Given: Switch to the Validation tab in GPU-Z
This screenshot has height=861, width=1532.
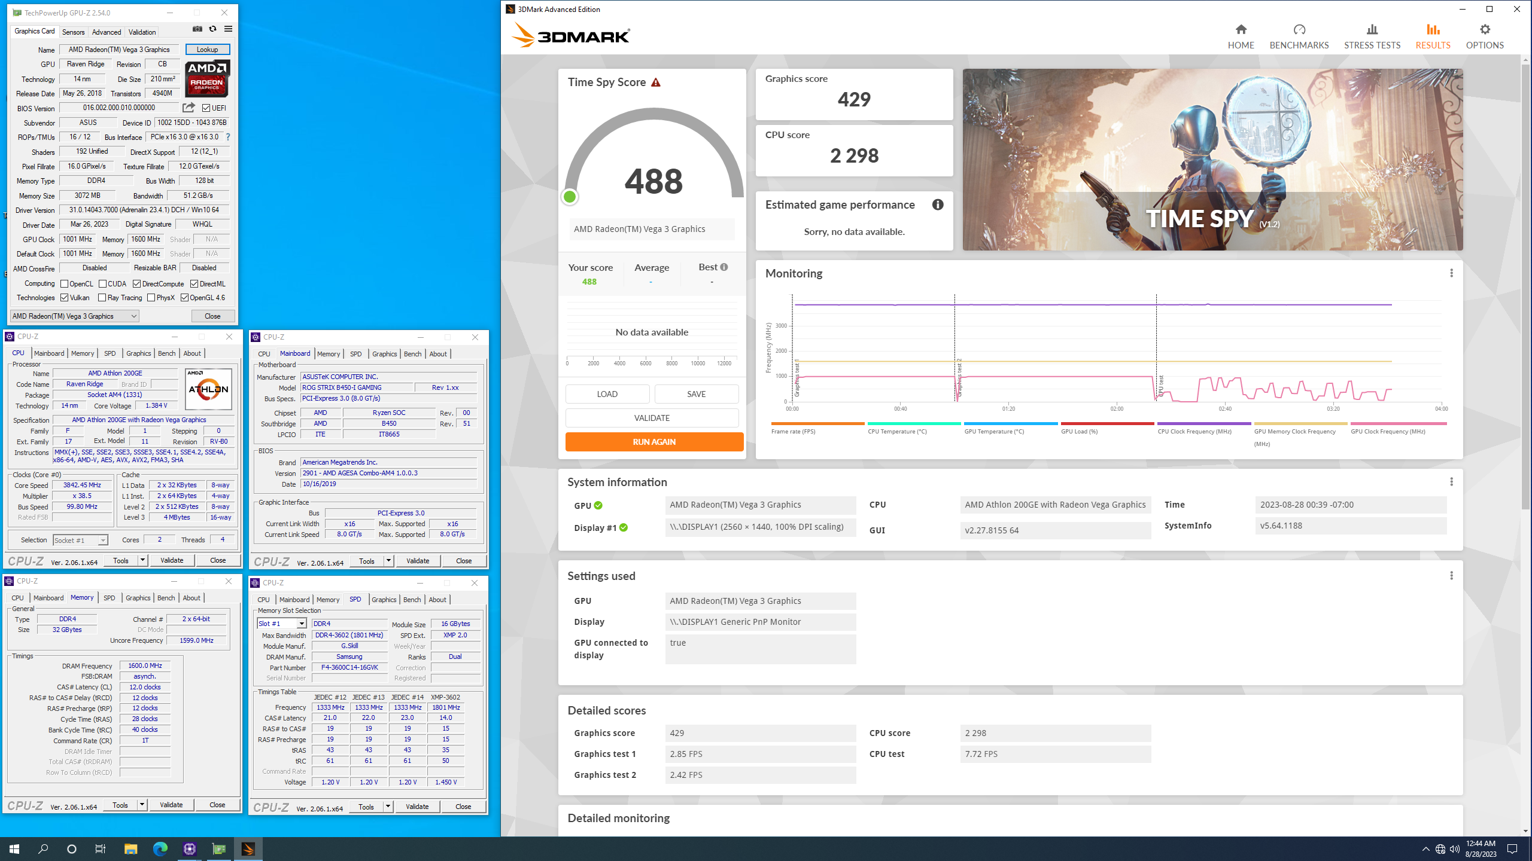Looking at the screenshot, I should (x=142, y=32).
